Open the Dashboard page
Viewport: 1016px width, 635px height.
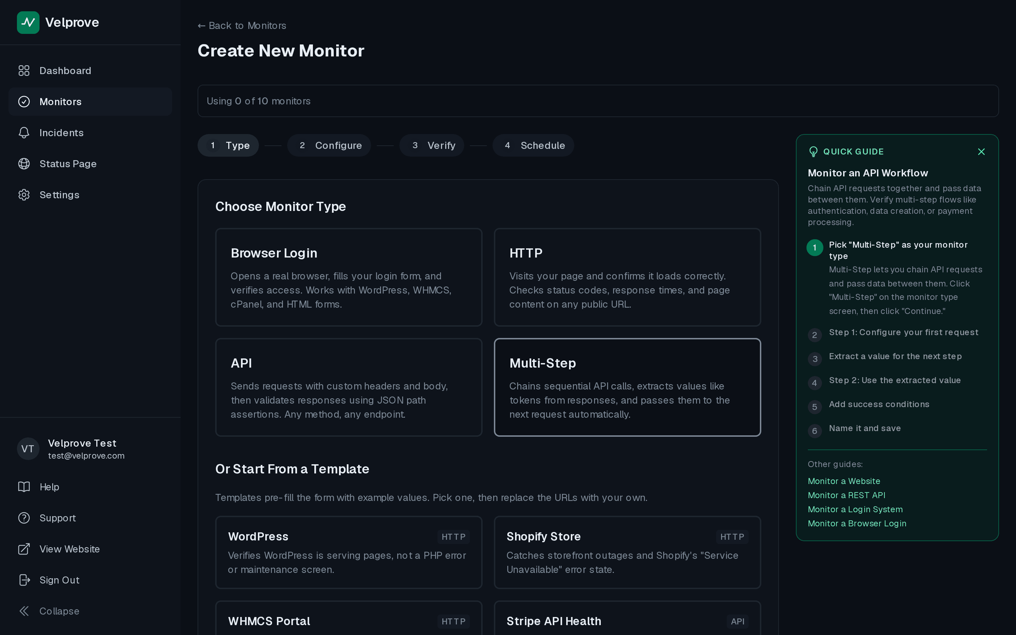coord(90,71)
